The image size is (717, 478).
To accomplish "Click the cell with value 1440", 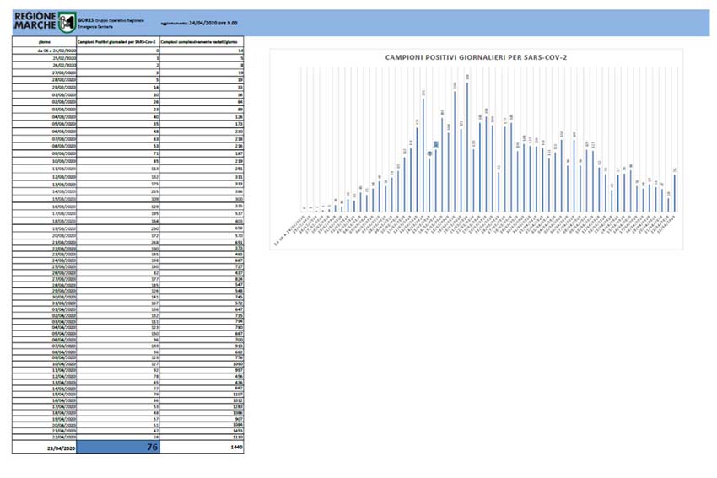I will coord(235,447).
